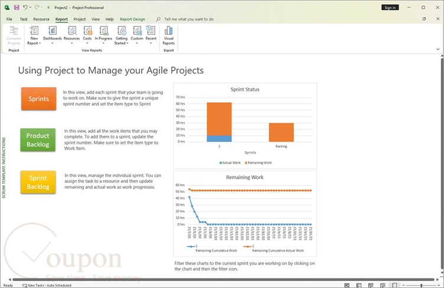Switch to the Task ribbon tab
The width and height of the screenshot is (444, 288).
[24, 19]
